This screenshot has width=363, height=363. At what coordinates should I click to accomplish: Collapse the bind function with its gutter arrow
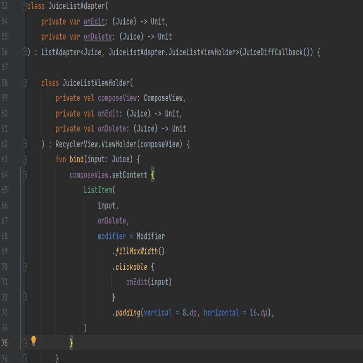(26, 159)
